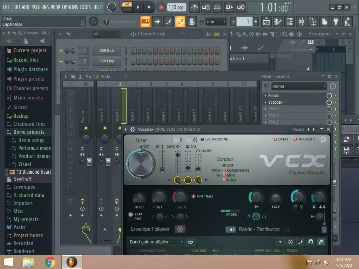Open the plugin picker
The width and height of the screenshot is (359, 269).
[x=336, y=21]
